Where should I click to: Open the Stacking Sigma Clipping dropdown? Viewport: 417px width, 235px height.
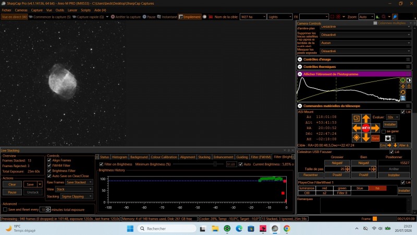(77, 196)
